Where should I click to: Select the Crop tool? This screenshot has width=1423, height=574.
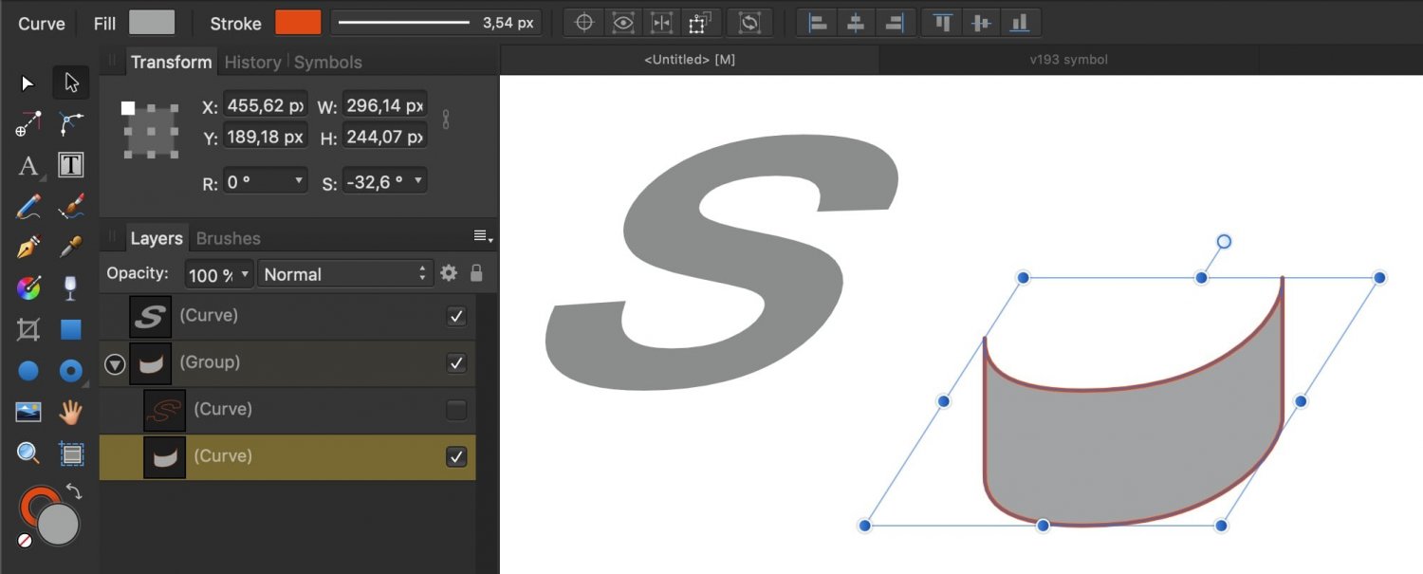[x=28, y=329]
